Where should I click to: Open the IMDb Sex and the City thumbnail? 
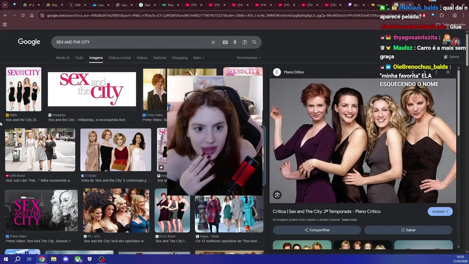click(23, 89)
